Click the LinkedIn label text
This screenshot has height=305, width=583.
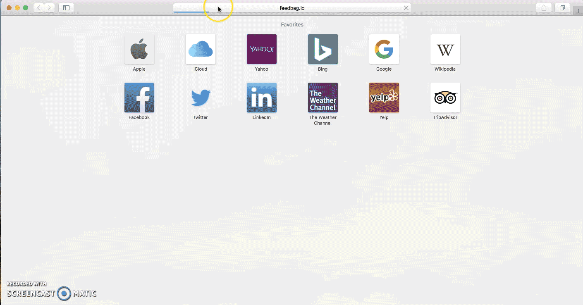point(262,117)
